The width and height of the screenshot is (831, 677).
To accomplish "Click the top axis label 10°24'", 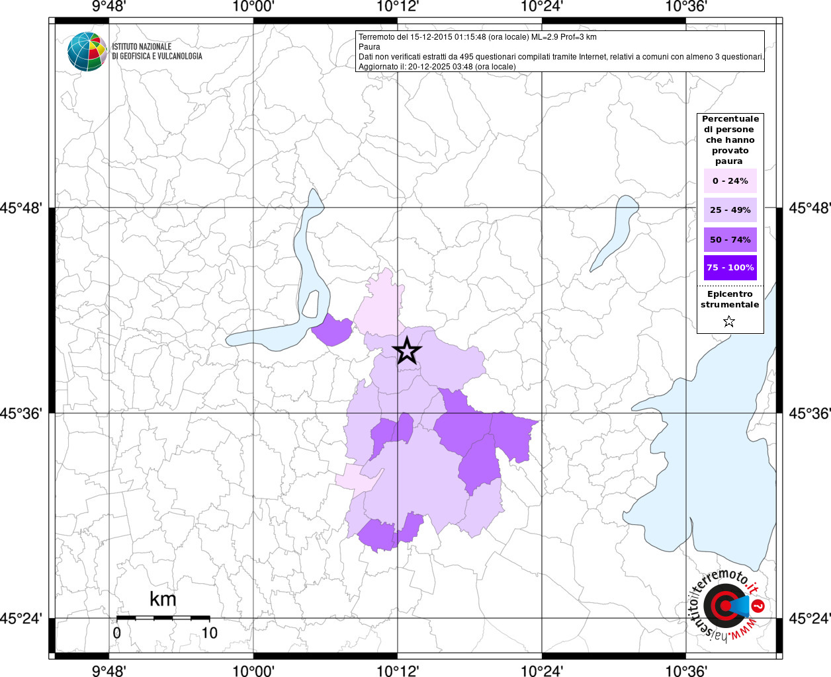I will click(x=542, y=7).
